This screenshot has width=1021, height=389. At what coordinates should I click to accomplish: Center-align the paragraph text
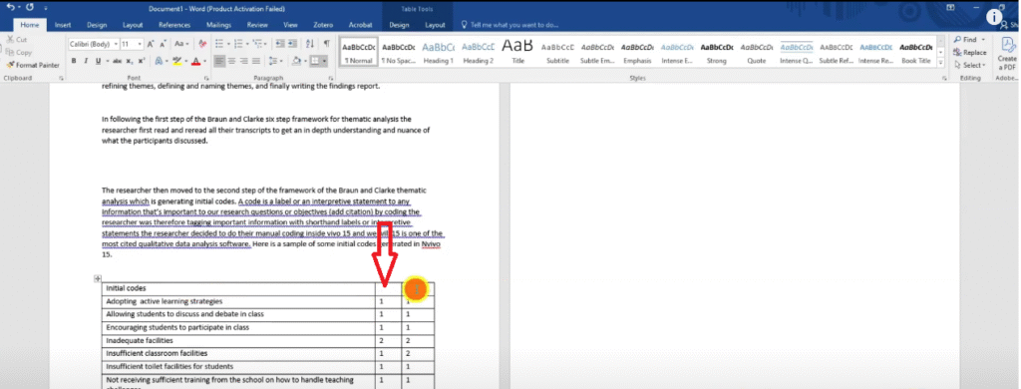coord(232,61)
